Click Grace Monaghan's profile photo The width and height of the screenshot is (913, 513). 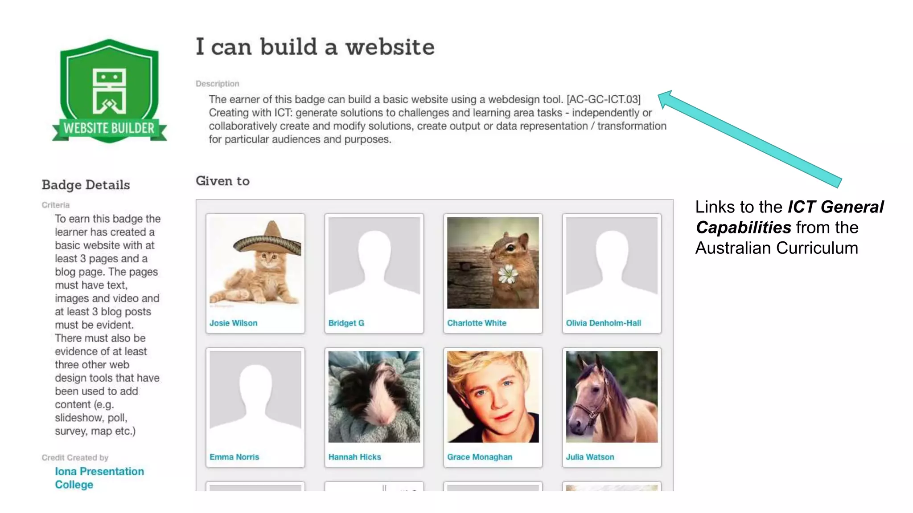(x=493, y=396)
